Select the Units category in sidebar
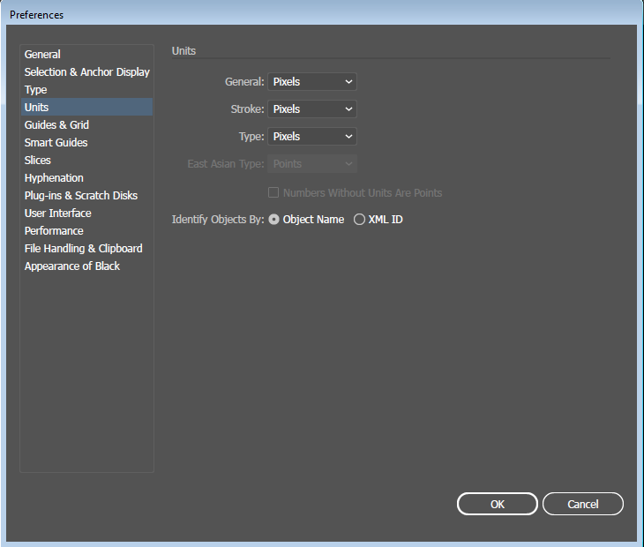 [86, 107]
